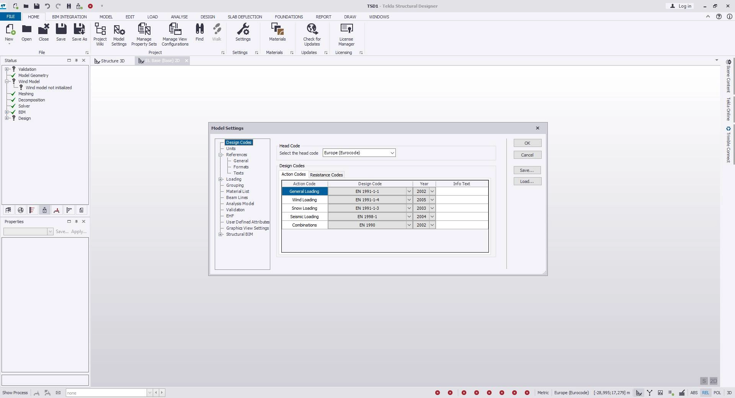Select Validation in the settings tree
The image size is (735, 398).
tap(235, 210)
